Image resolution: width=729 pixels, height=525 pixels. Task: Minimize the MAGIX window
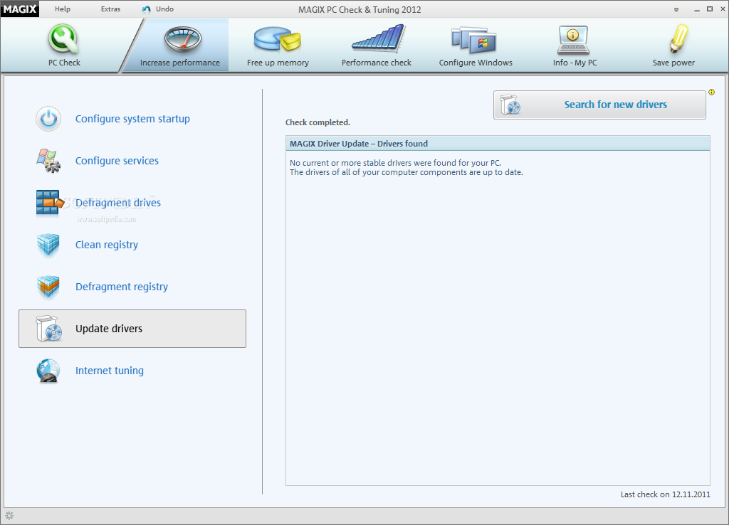click(696, 9)
